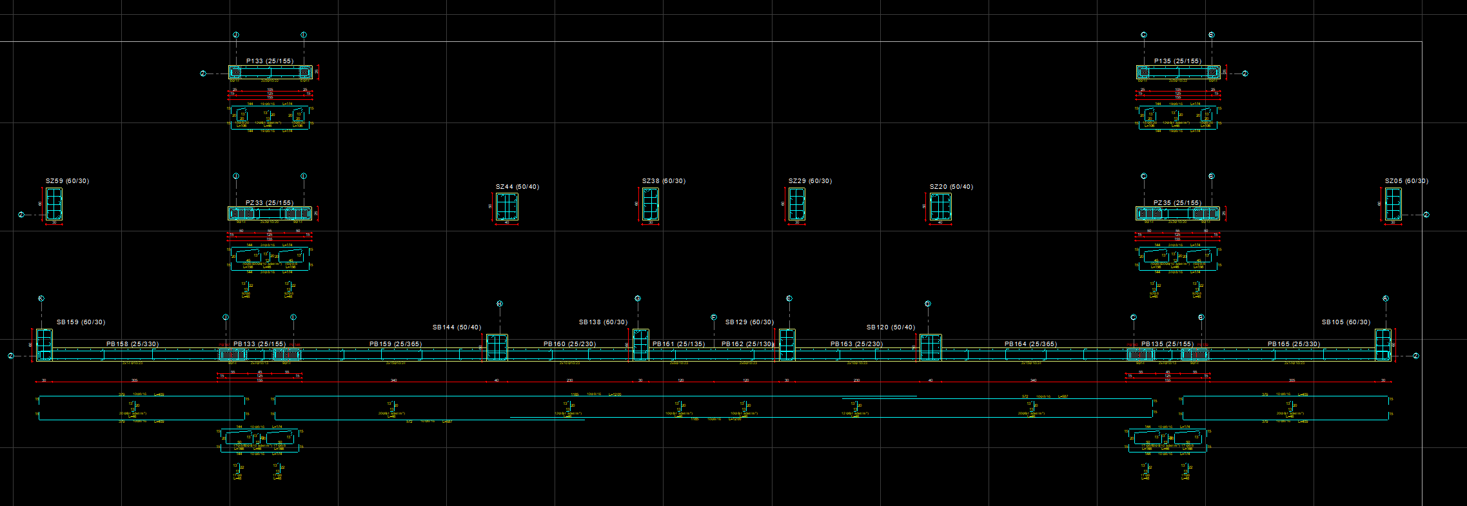Select the SB144 (50/40) column in wall
This screenshot has width=1467, height=506.
497,347
